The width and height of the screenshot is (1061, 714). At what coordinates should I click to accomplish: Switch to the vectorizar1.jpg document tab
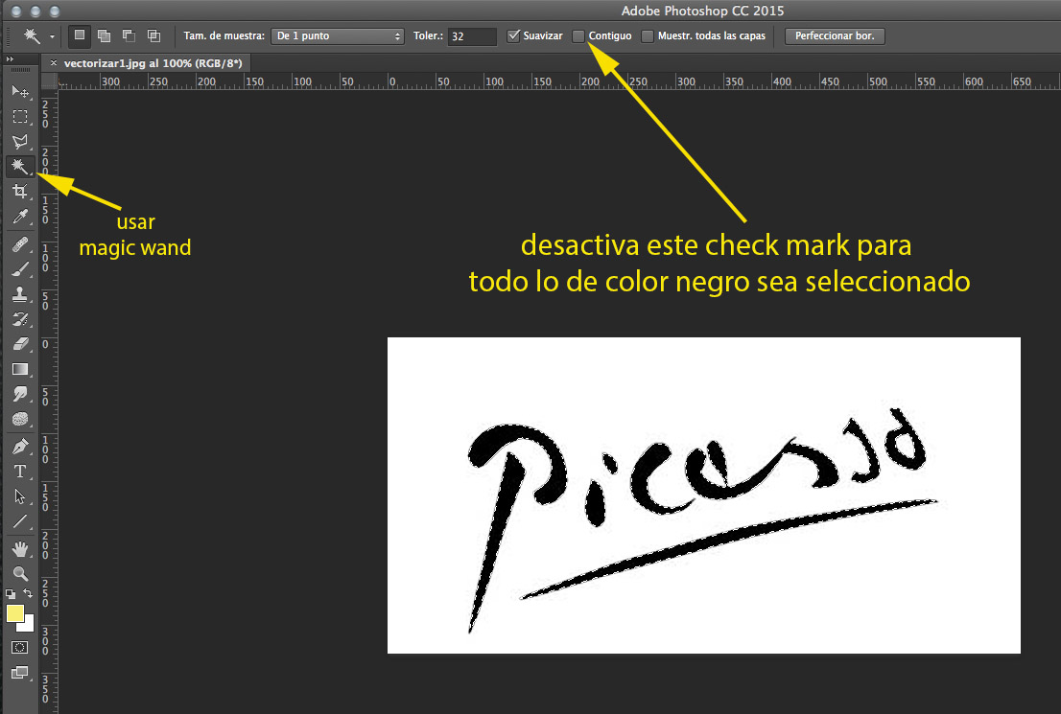153,63
